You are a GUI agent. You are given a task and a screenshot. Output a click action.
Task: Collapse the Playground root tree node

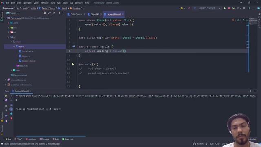click(6, 18)
